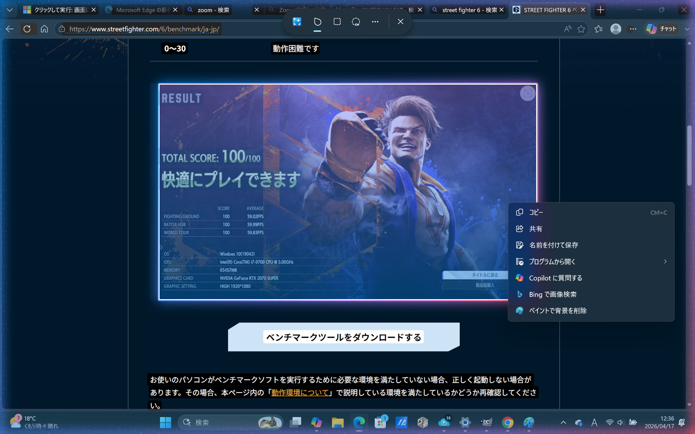Open the favorites list
Viewport: 695px width, 434px height.
pos(598,29)
